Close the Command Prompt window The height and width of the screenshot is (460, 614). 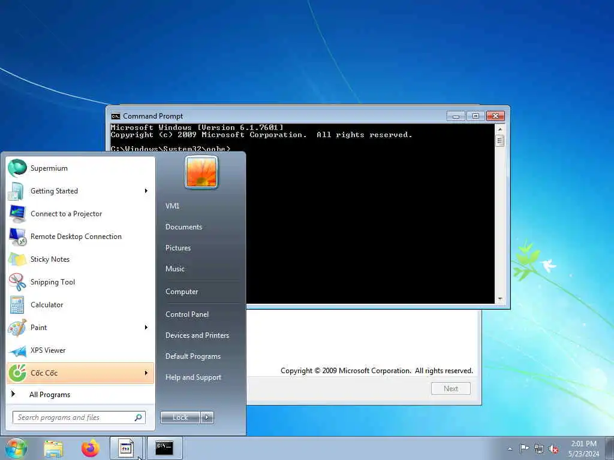pyautogui.click(x=495, y=116)
